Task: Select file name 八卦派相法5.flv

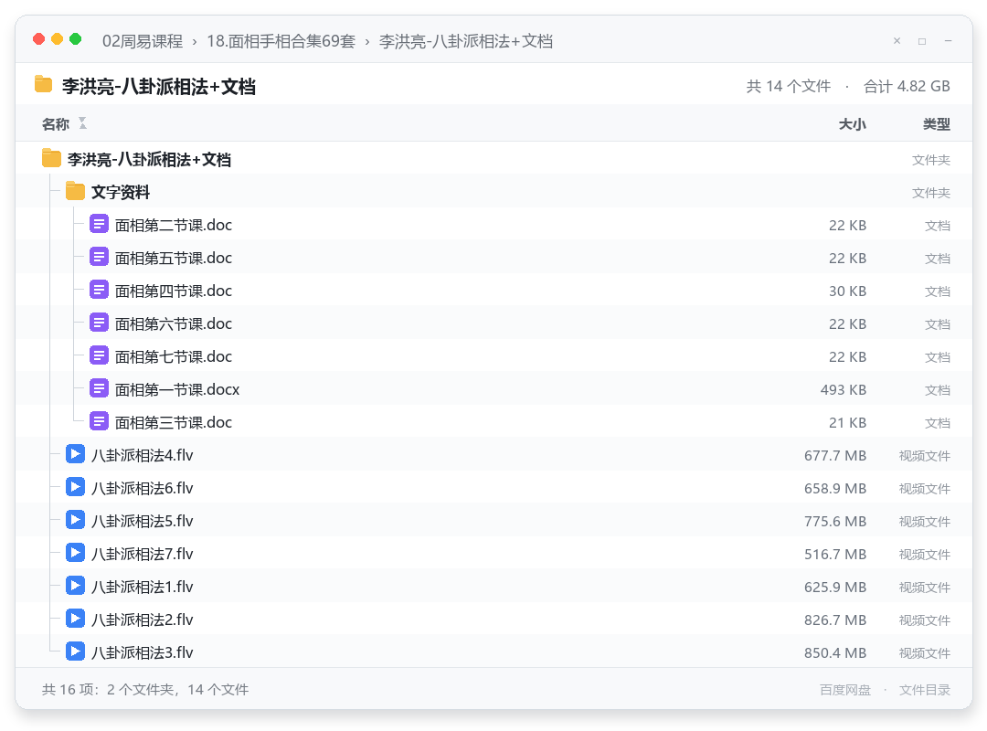Action: point(143,521)
